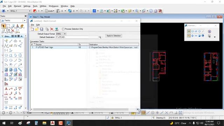Open File Explorer from the taskbar
The height and width of the screenshot is (126, 224).
pos(44,123)
